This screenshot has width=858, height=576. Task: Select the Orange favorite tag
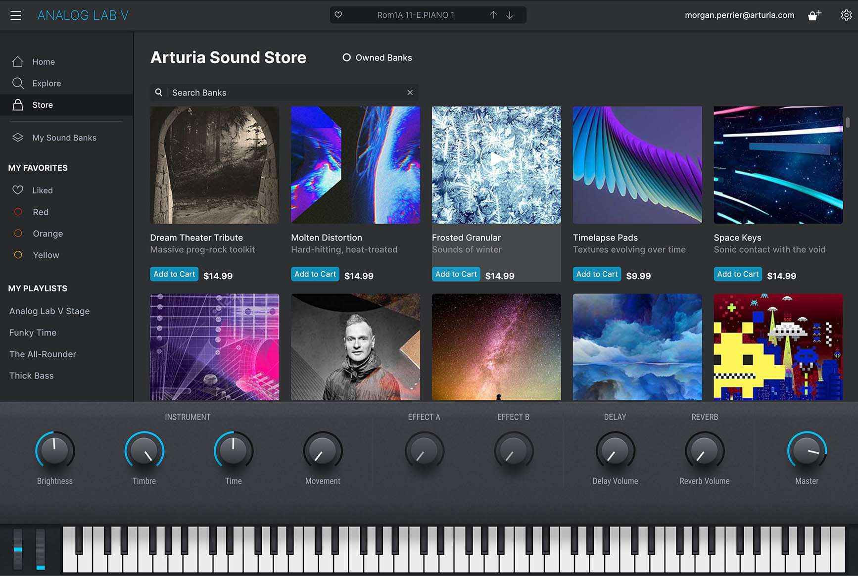point(18,233)
